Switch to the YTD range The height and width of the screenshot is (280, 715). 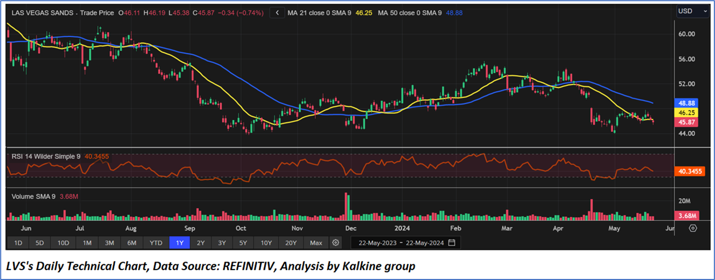coord(156,243)
